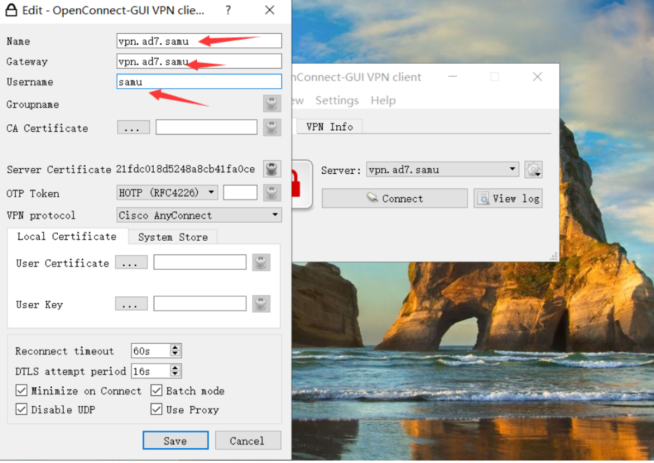Open the OTP Token HOTP dropdown
Viewport: 654px width, 463px height.
(x=167, y=192)
